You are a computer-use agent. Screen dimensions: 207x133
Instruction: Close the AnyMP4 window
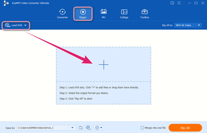point(203,3)
